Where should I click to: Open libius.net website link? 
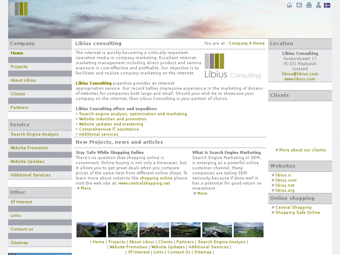[x=285, y=185]
